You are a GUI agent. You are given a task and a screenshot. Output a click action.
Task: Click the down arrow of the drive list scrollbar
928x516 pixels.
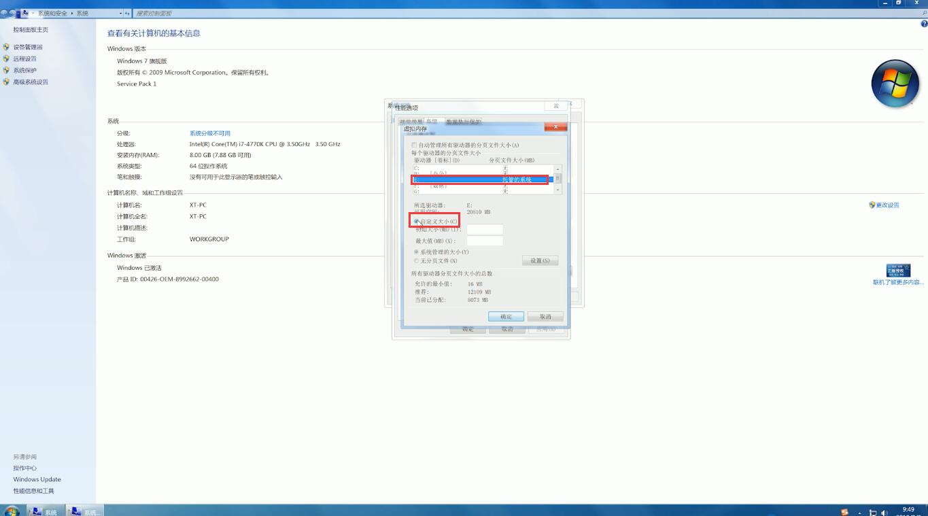pyautogui.click(x=557, y=190)
